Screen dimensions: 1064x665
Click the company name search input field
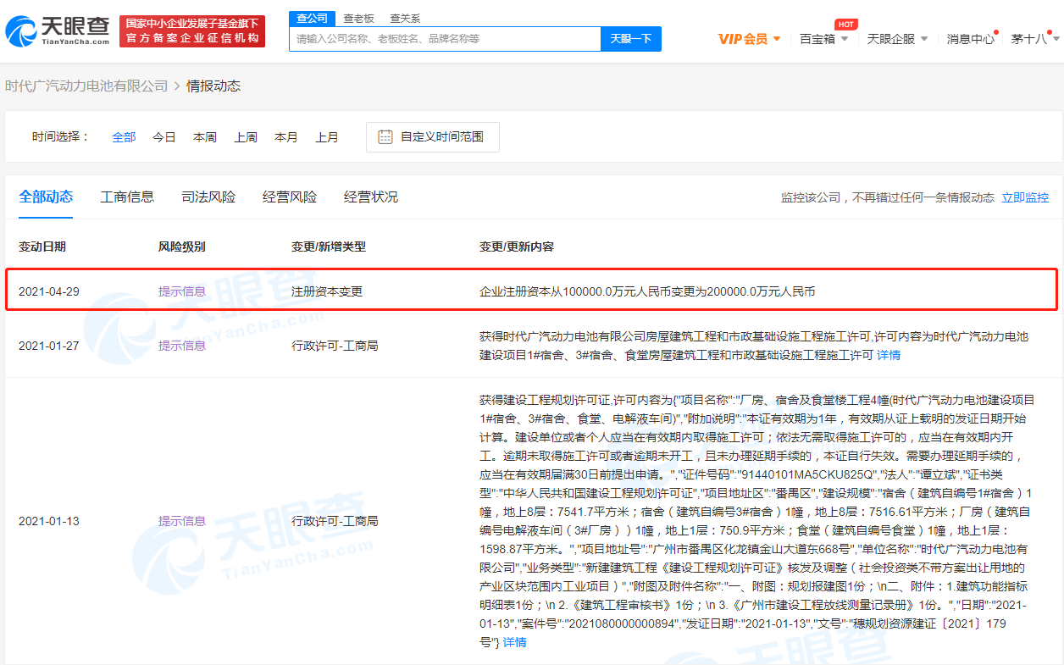pyautogui.click(x=445, y=39)
